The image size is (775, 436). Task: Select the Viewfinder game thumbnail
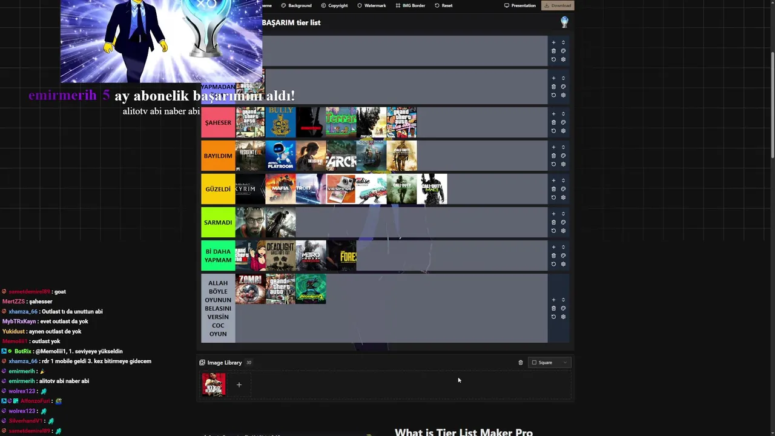point(341,189)
